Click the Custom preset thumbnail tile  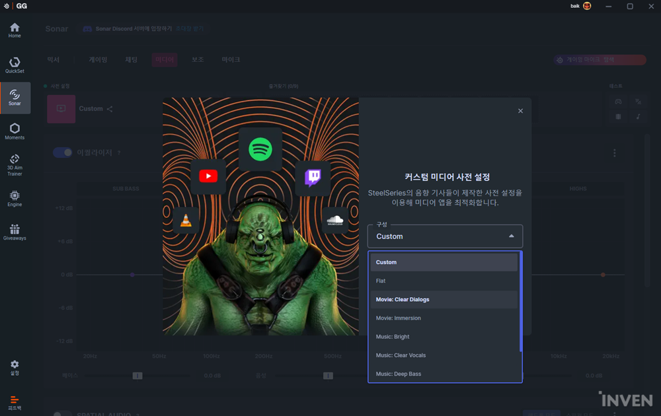click(61, 109)
